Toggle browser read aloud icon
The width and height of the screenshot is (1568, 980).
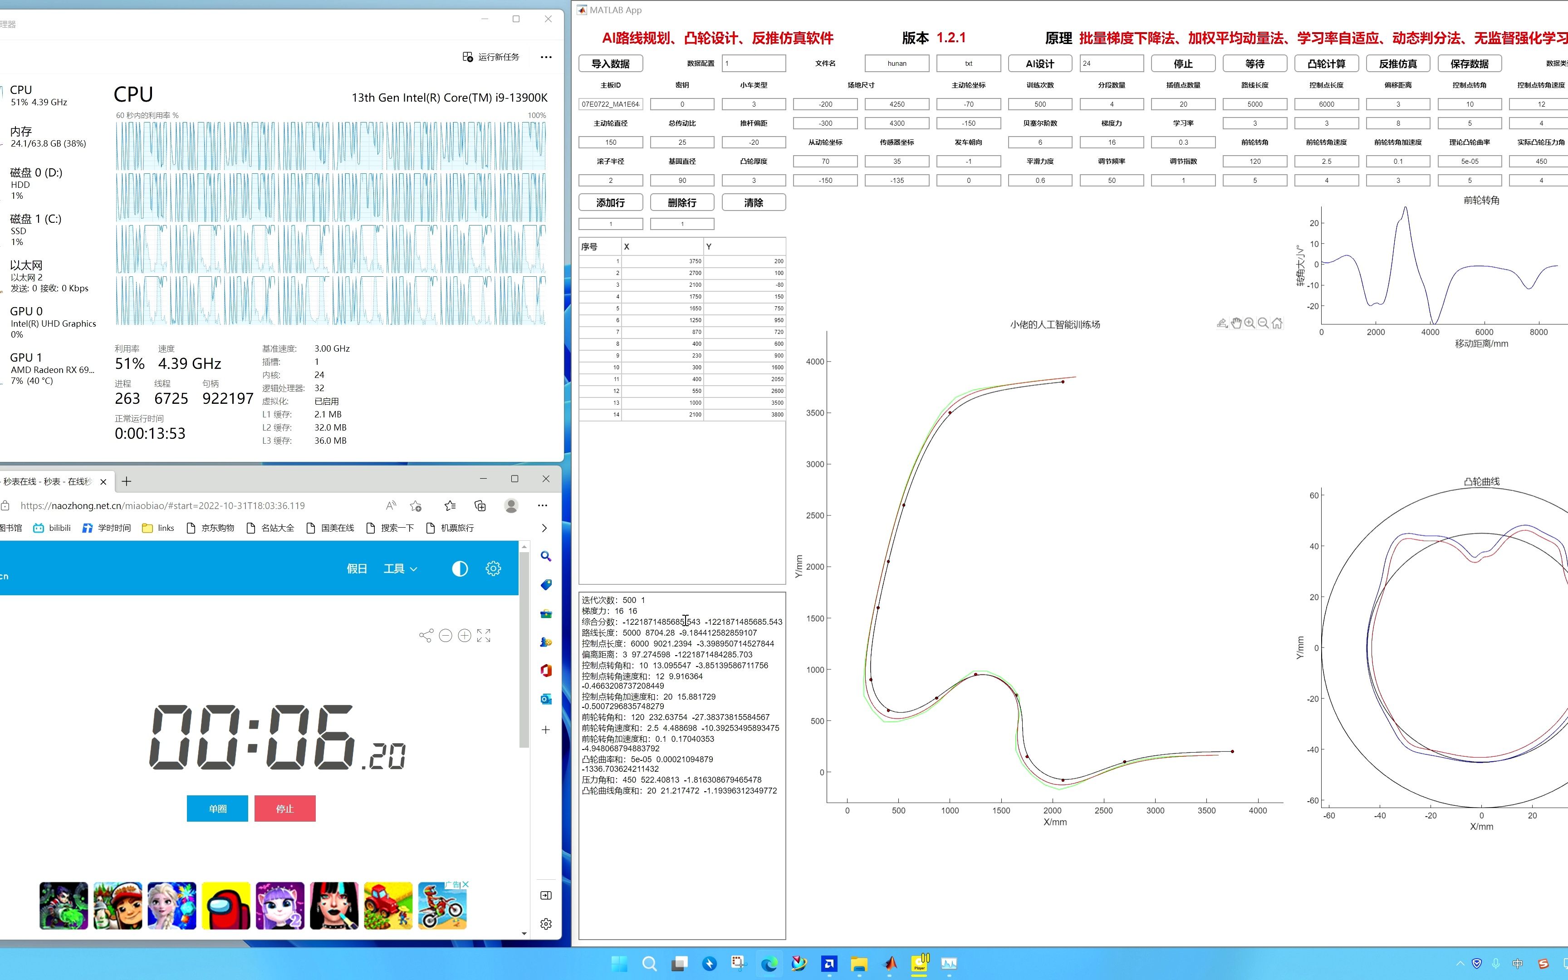[x=391, y=505]
